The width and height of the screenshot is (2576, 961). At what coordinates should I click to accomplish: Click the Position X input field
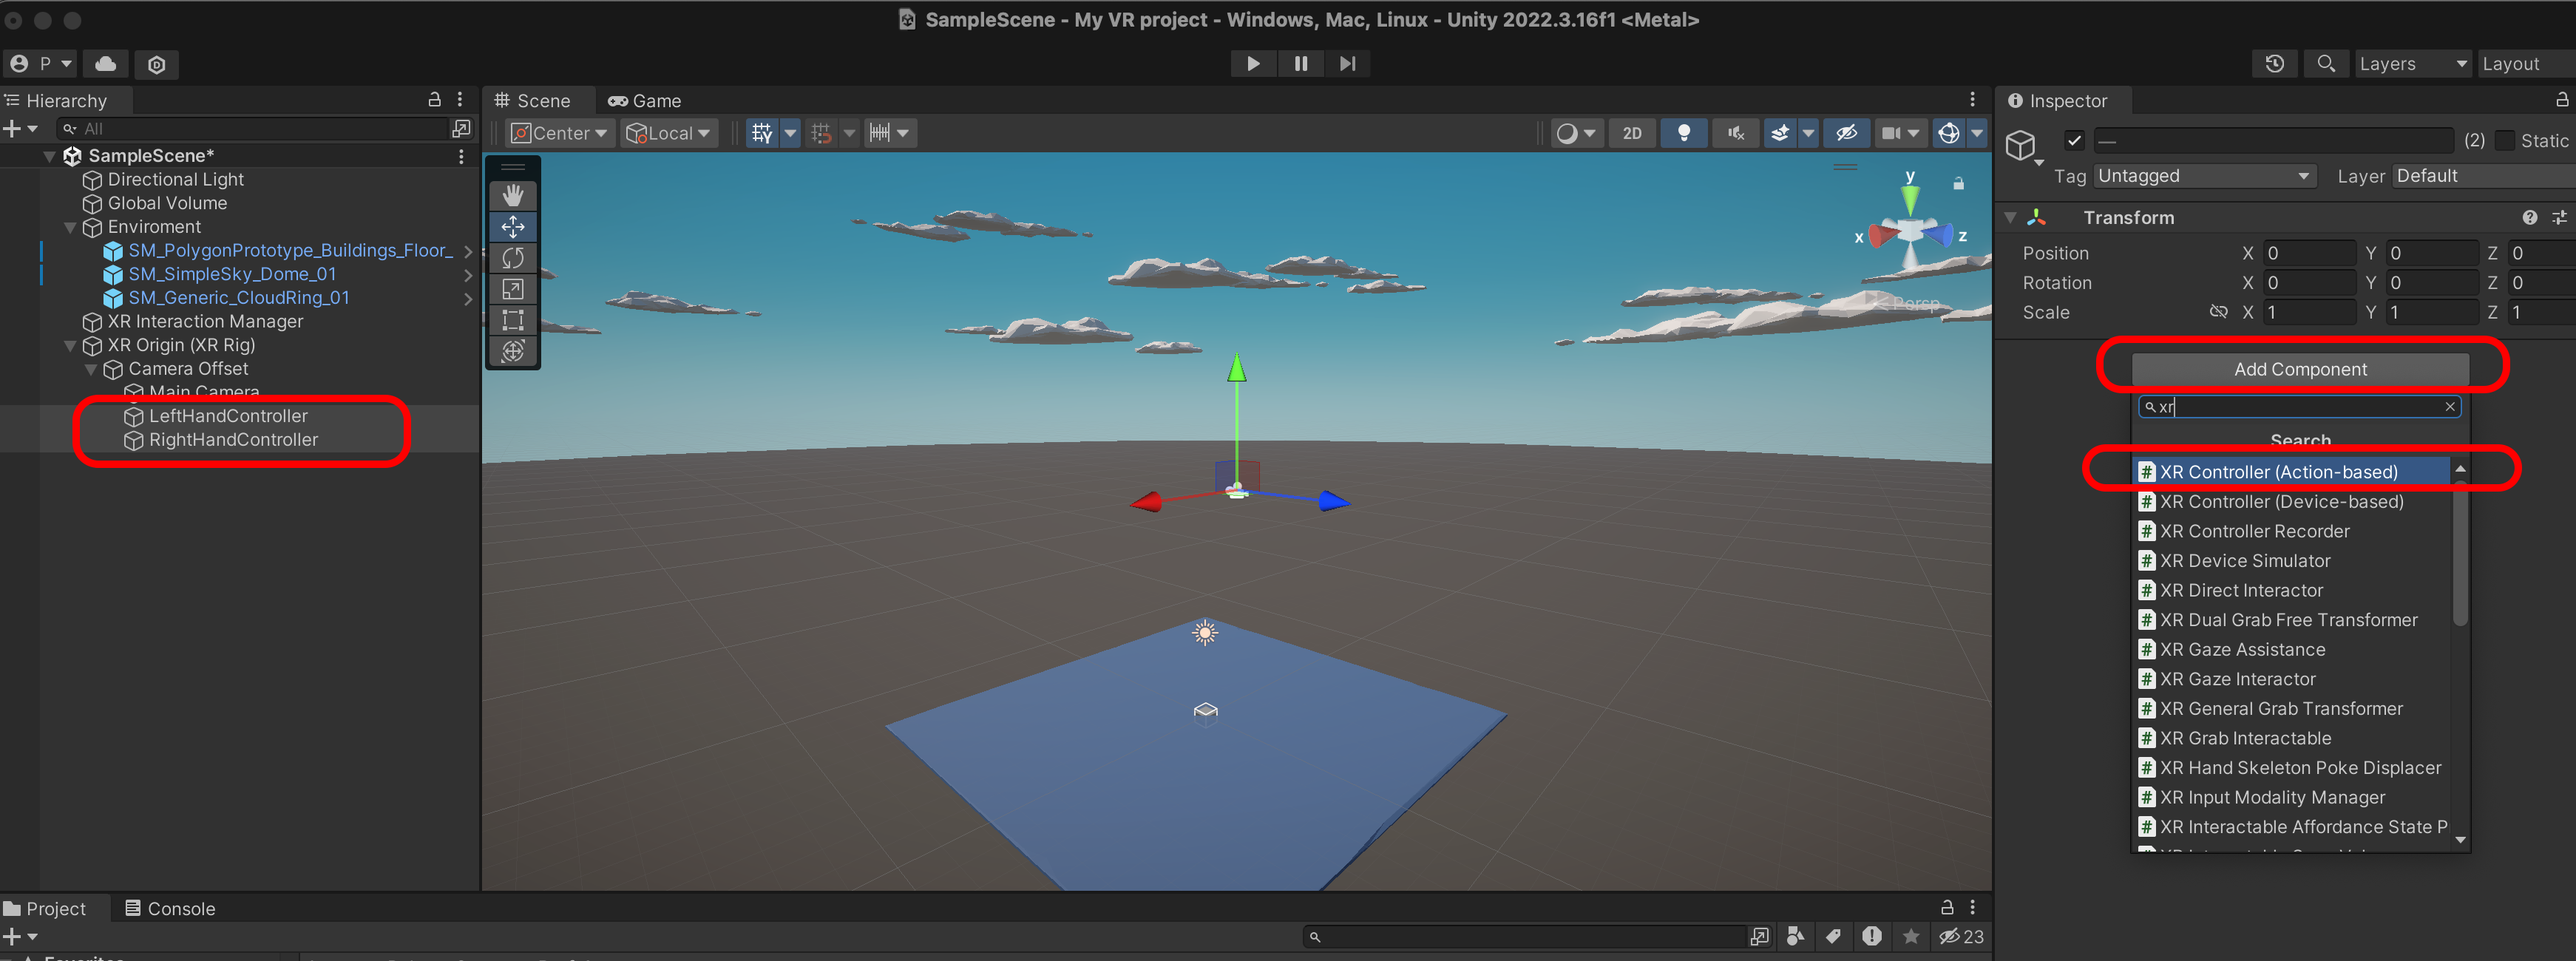[2309, 253]
